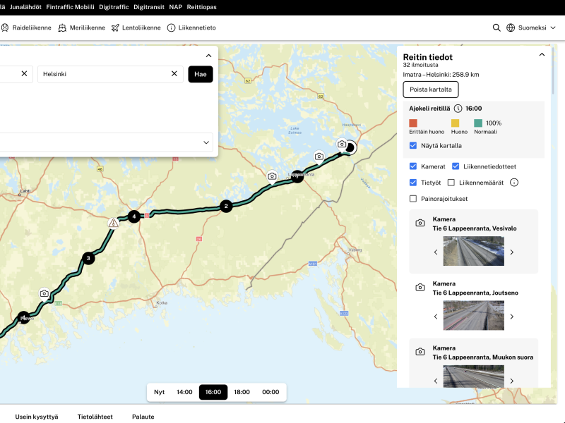Collapse the route search panel
The height and width of the screenshot is (423, 565).
click(x=208, y=56)
